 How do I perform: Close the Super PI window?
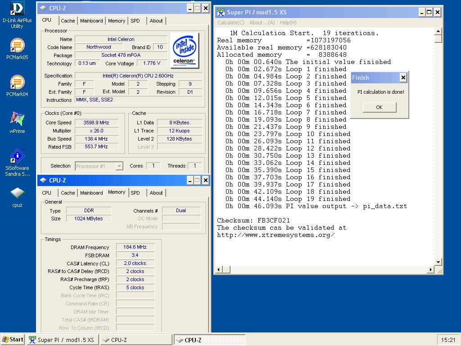[438, 12]
